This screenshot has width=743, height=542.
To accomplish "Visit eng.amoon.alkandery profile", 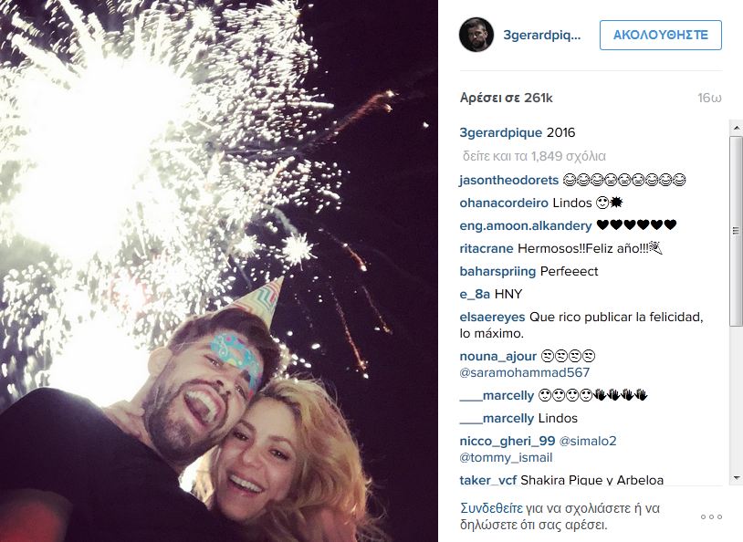I will click(x=526, y=225).
